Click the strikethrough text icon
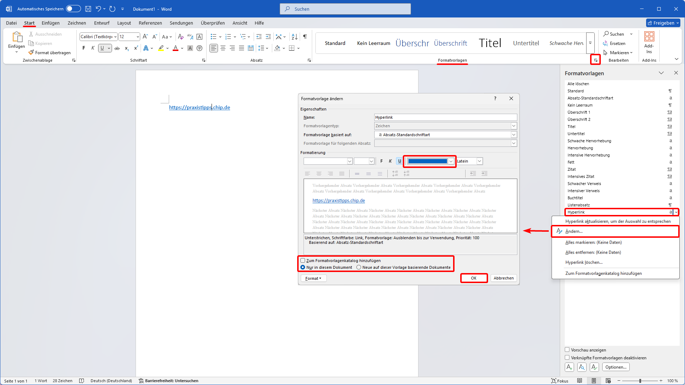The width and height of the screenshot is (685, 385). [x=117, y=48]
